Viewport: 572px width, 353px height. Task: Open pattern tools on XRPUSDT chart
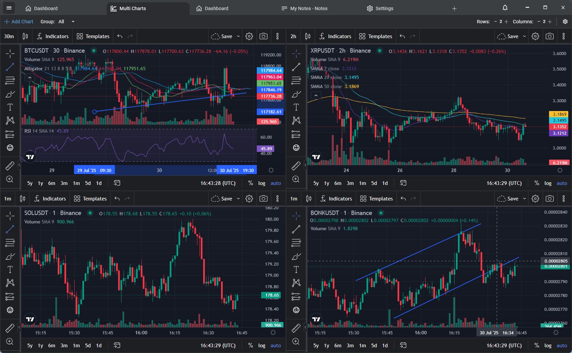[296, 120]
